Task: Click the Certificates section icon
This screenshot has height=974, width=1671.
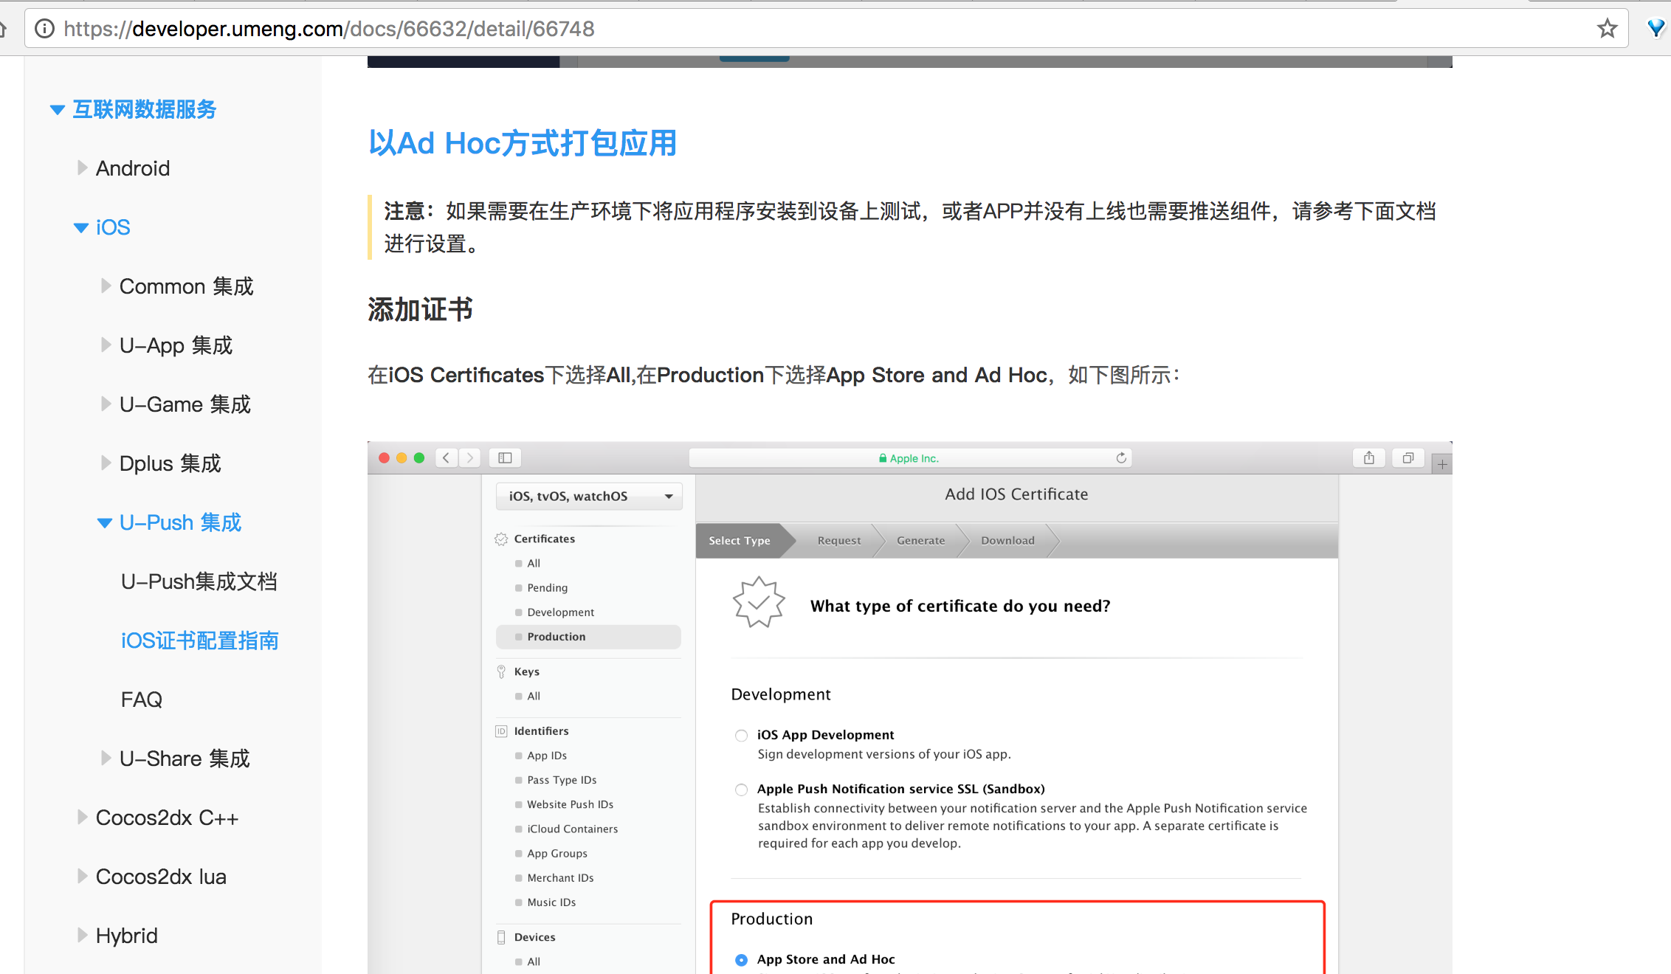Action: click(501, 539)
